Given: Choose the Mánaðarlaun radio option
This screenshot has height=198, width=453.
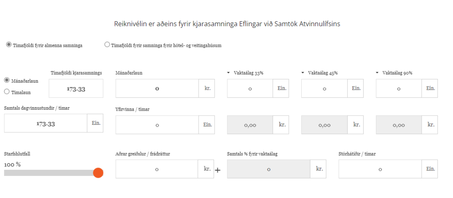Looking at the screenshot, I should click(7, 80).
